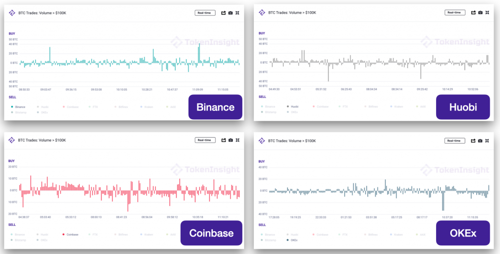Disable the Huobi legend item in the Huobi chart
The height and width of the screenshot is (254, 500).
coord(292,107)
